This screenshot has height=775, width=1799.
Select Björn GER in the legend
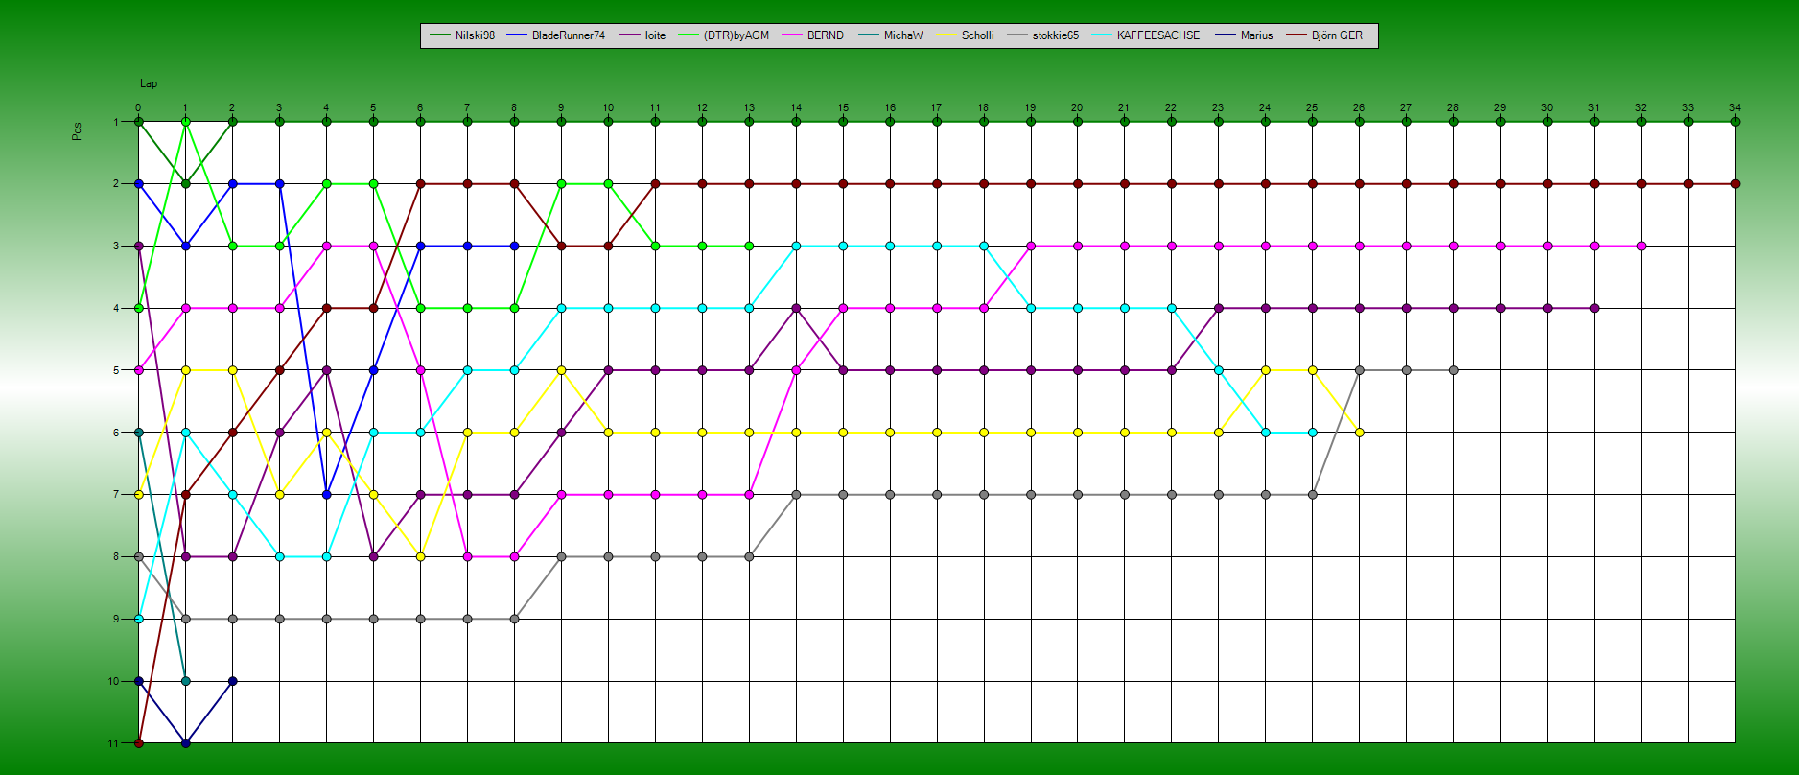point(1337,35)
